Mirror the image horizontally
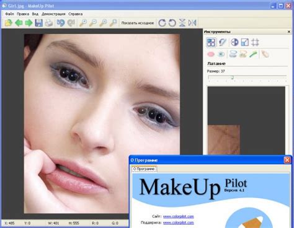The width and height of the screenshot is (294, 228). tap(192, 23)
